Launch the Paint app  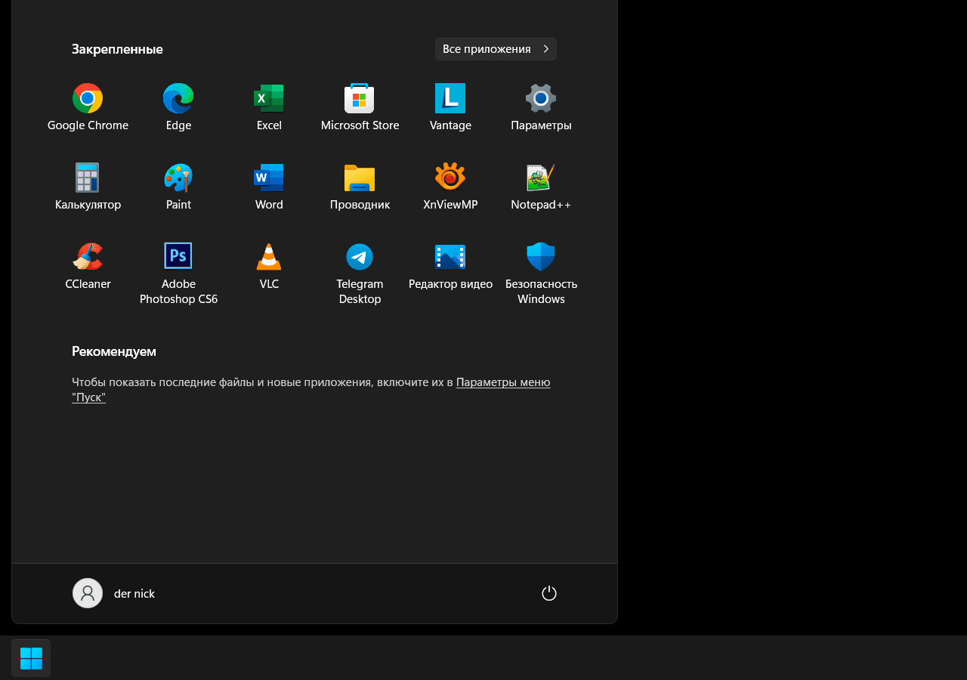pos(178,187)
